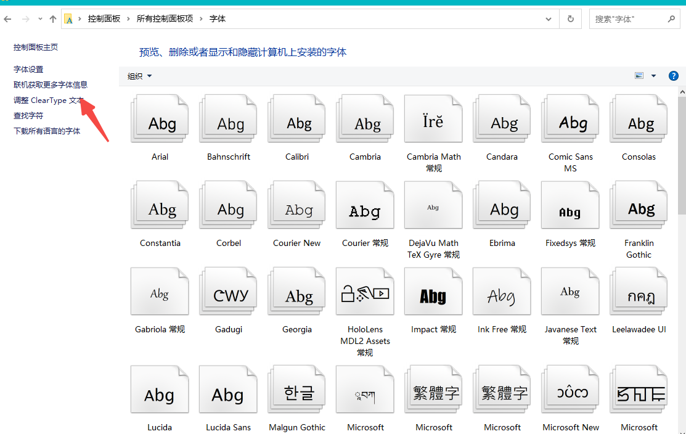This screenshot has width=686, height=434.
Task: Select the Consolas font icon
Action: (x=639, y=119)
